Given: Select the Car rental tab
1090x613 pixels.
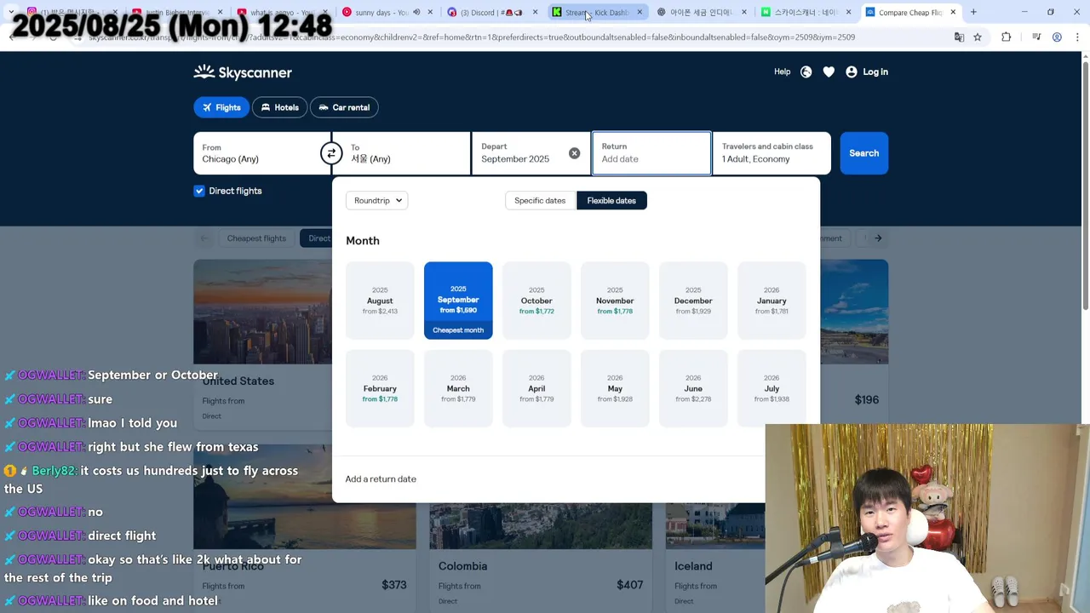Looking at the screenshot, I should pos(344,107).
